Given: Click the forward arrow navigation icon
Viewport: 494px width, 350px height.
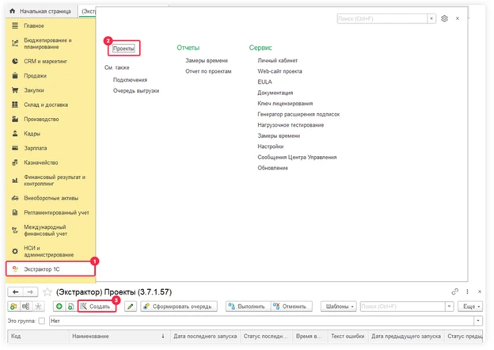Looking at the screenshot, I should pos(29,291).
